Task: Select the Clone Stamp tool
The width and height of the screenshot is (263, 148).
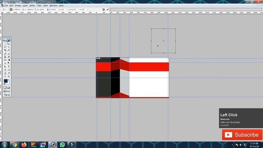Action: click(5, 57)
